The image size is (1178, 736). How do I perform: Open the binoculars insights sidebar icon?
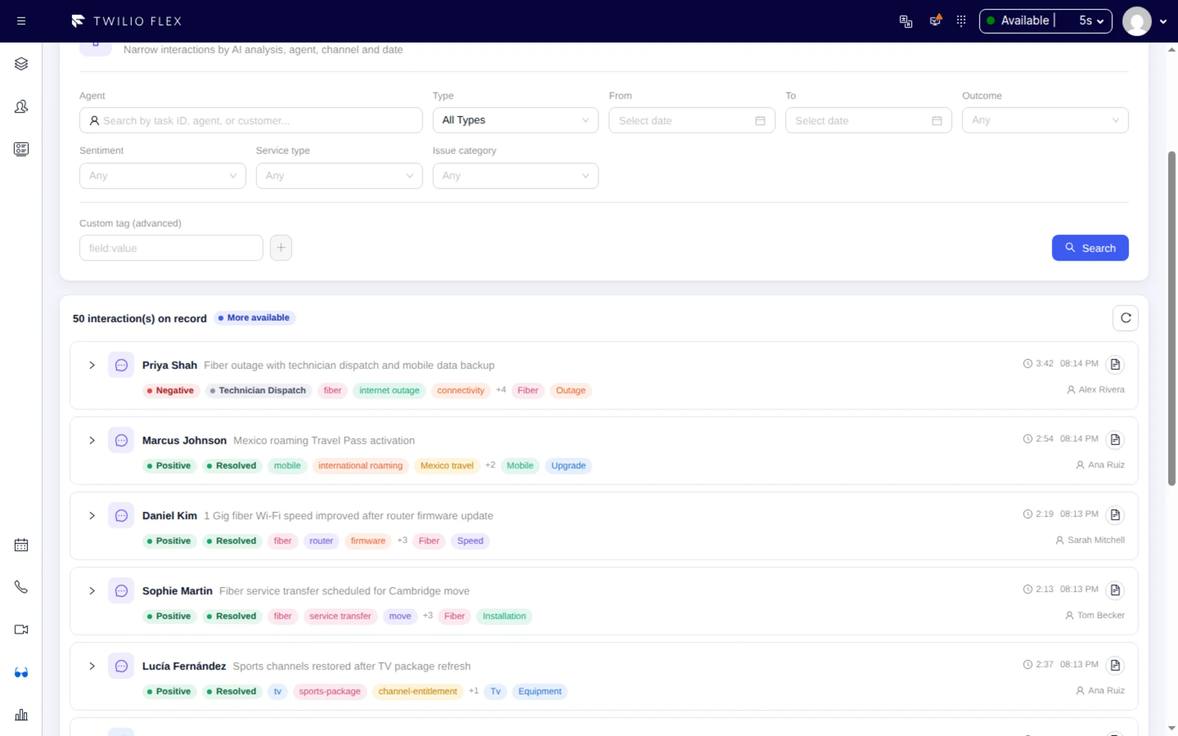tap(21, 672)
